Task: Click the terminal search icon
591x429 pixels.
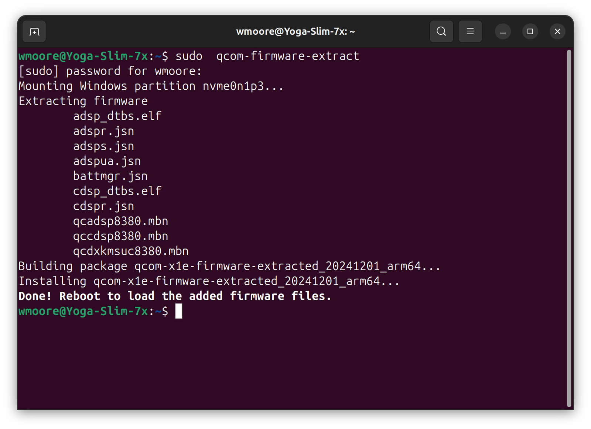Action: [x=441, y=32]
